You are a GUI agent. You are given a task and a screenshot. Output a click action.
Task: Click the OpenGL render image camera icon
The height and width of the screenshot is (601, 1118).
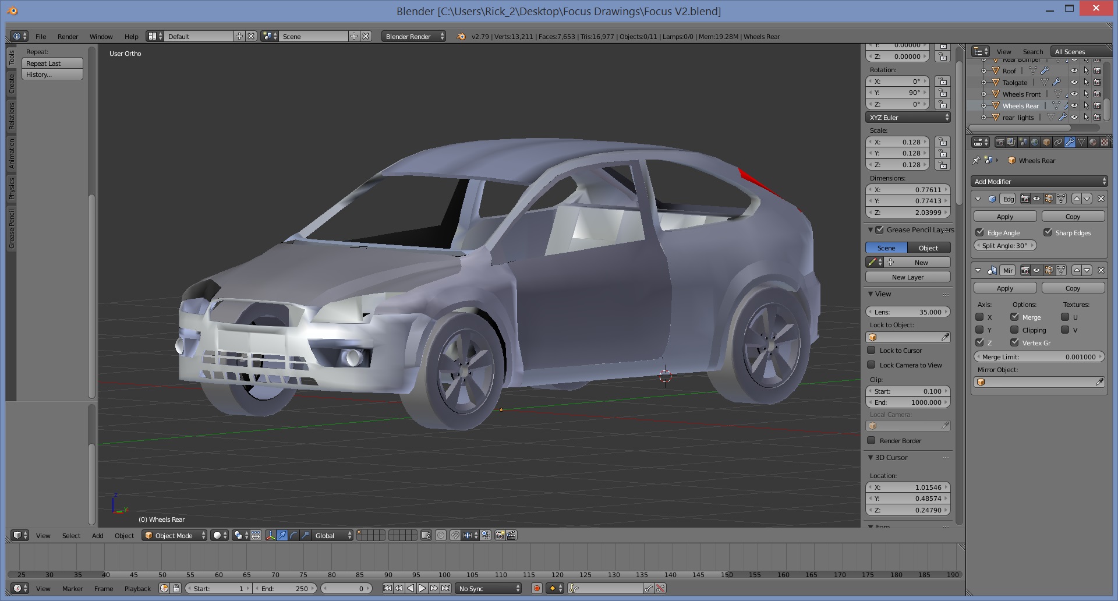(x=500, y=535)
